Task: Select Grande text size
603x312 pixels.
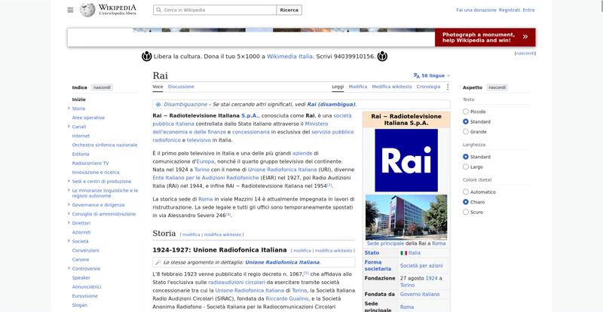Action: click(x=466, y=132)
